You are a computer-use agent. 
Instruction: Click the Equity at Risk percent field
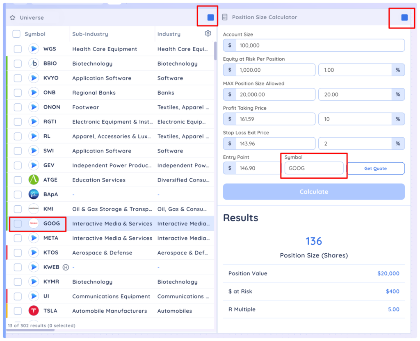361,70
